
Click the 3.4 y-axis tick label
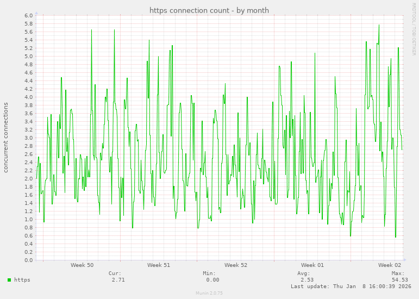click(x=29, y=122)
